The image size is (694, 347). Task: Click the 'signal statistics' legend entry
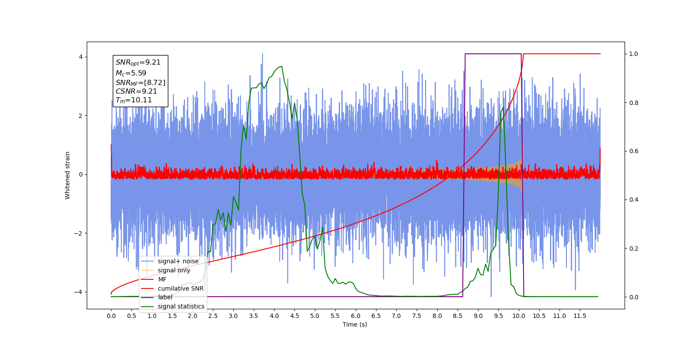point(173,306)
